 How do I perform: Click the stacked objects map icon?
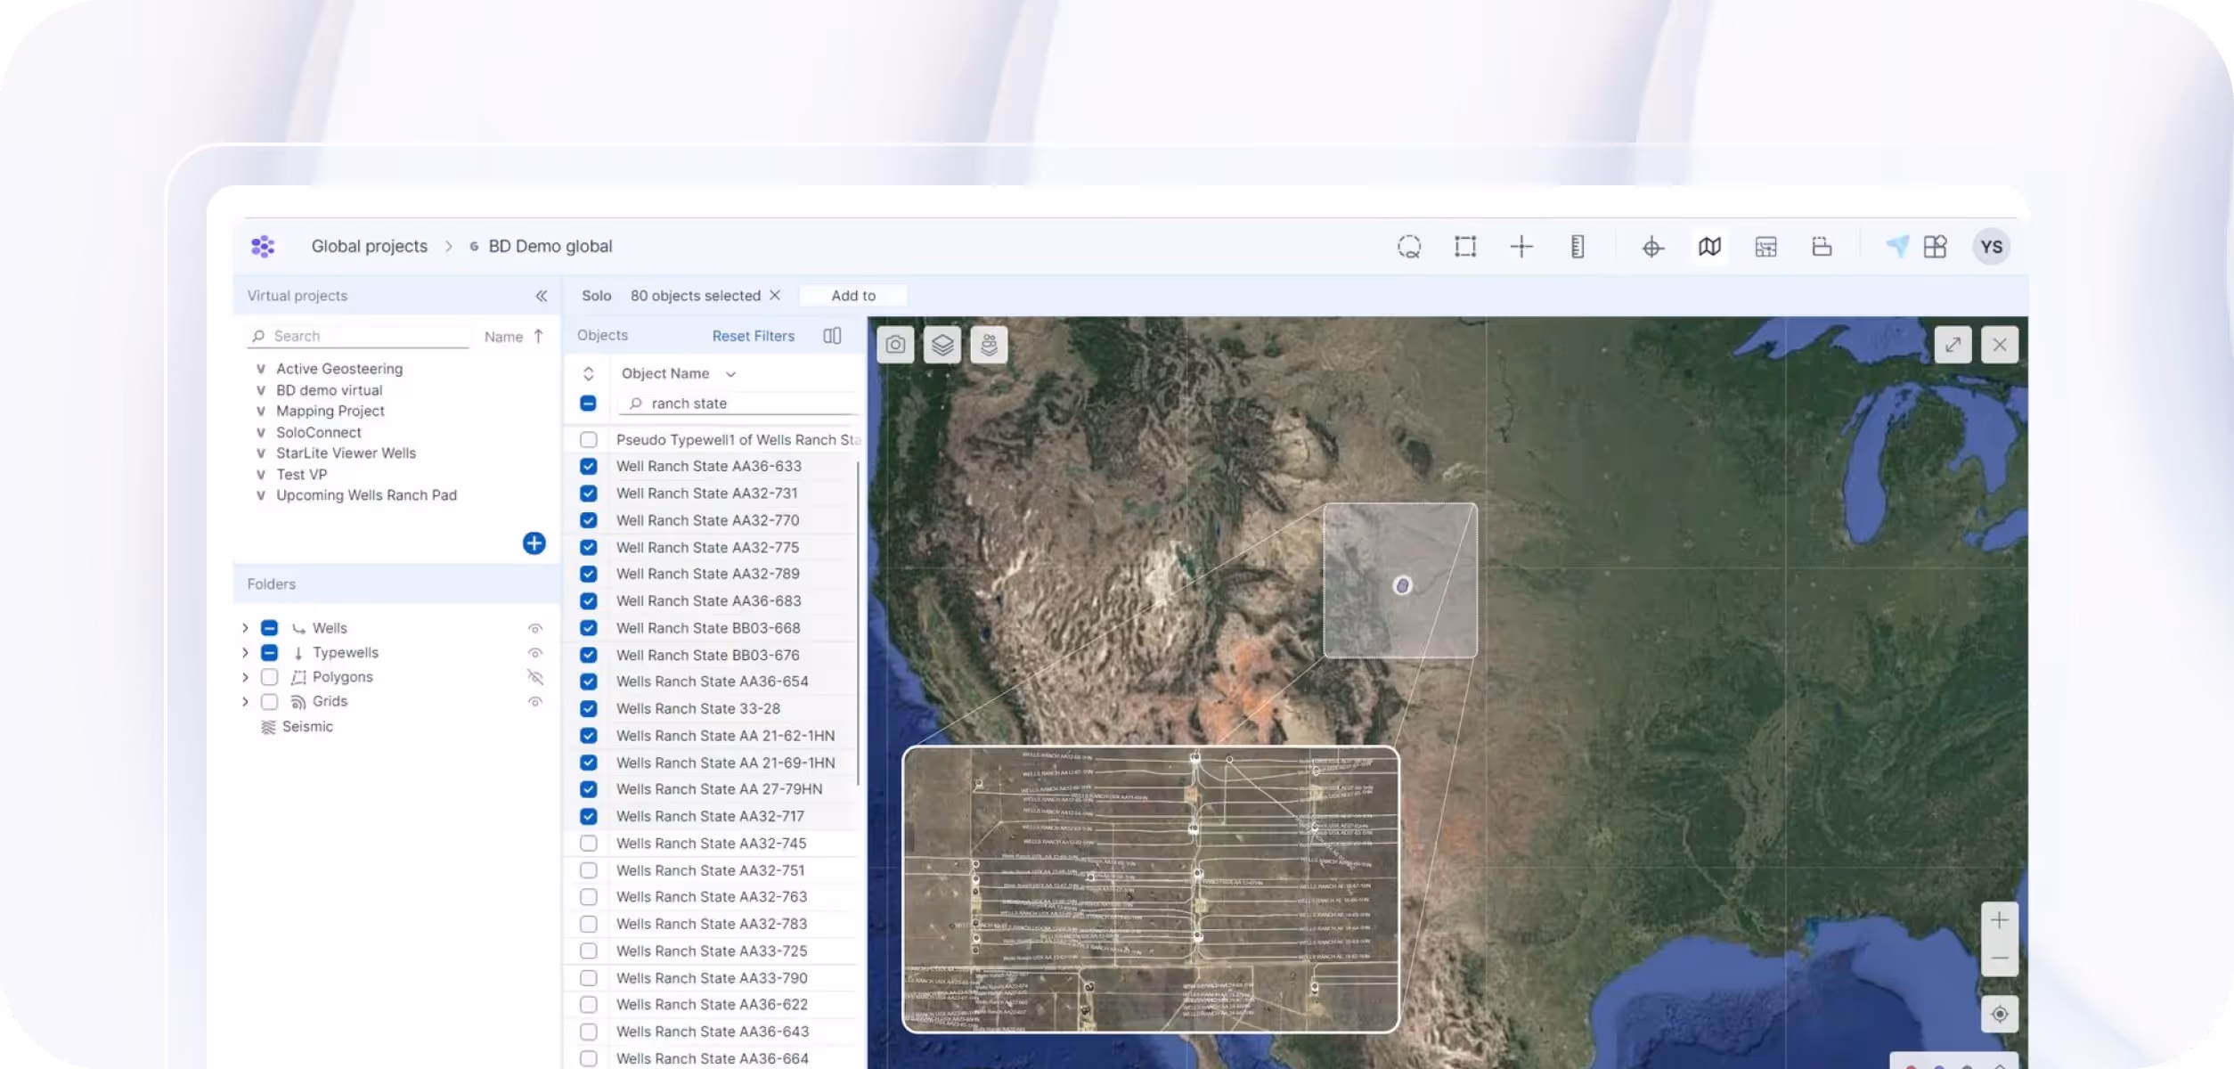click(989, 345)
